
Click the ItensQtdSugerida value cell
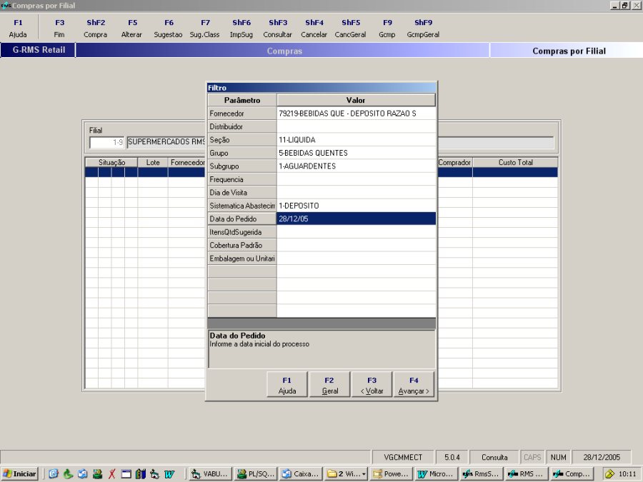point(356,232)
